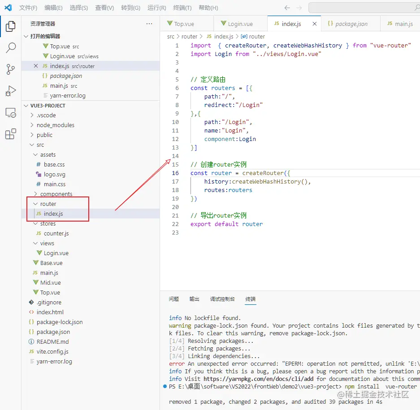Screen dimensions: 420x410
Task: Switch to the 问题 panel tab
Action: coord(174,299)
